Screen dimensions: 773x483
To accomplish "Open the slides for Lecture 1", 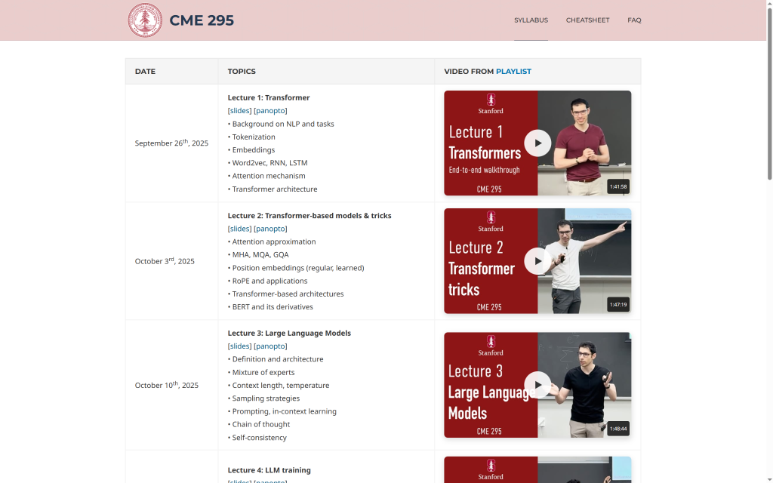I will pos(239,110).
